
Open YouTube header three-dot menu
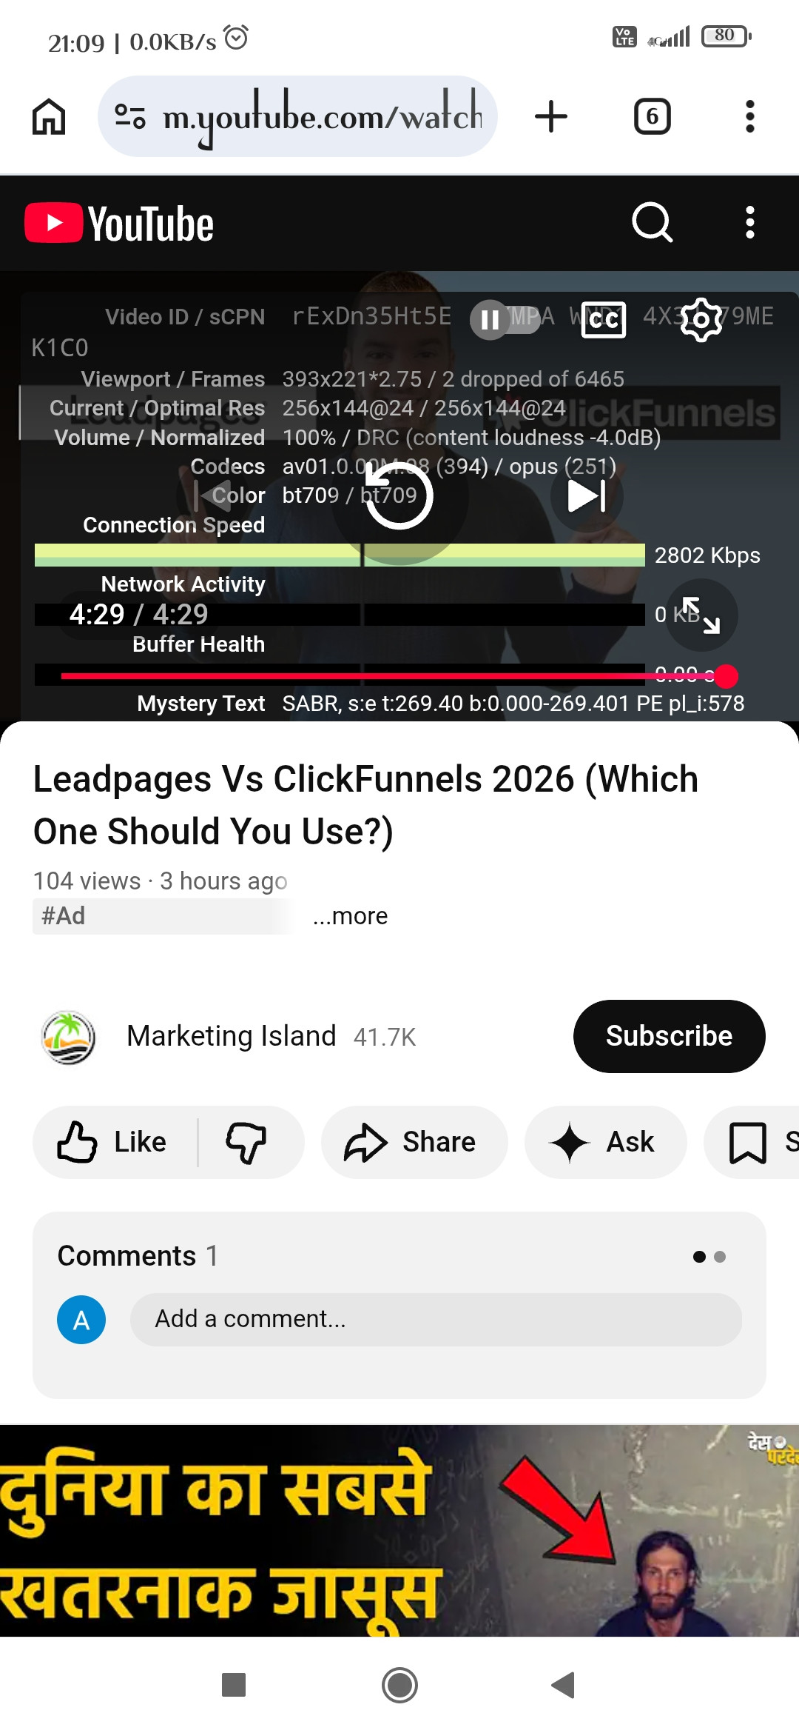point(749,222)
